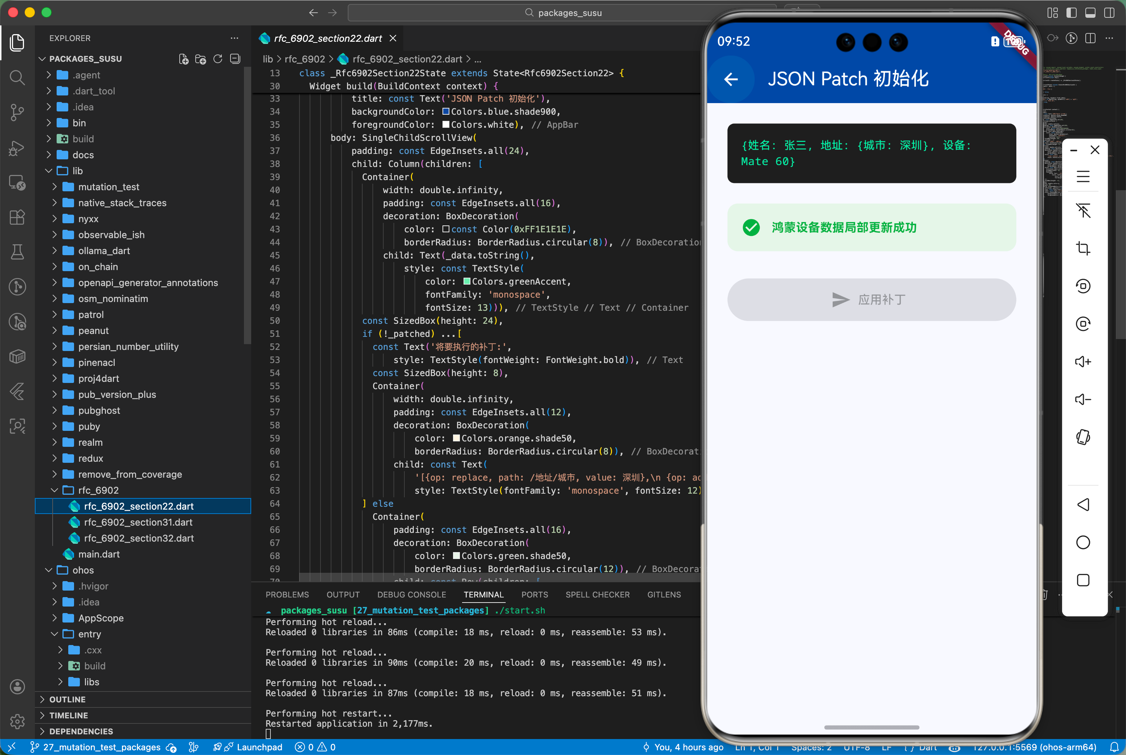Tap the 应用补丁 button in emulator
Image resolution: width=1126 pixels, height=755 pixels.
[871, 299]
